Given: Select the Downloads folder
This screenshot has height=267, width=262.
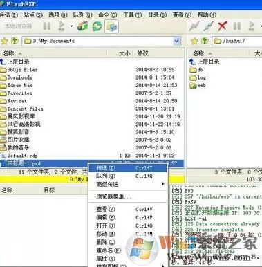Looking at the screenshot, I should pos(16,77).
